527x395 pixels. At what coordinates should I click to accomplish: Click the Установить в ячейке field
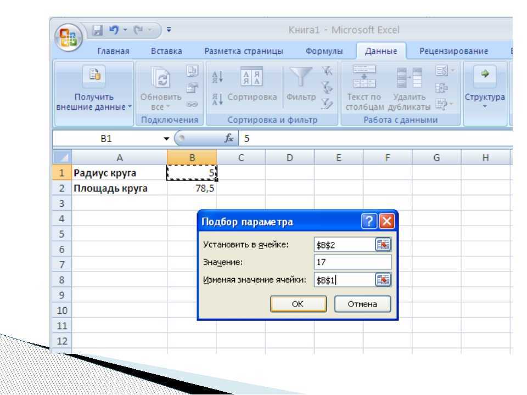tap(344, 245)
